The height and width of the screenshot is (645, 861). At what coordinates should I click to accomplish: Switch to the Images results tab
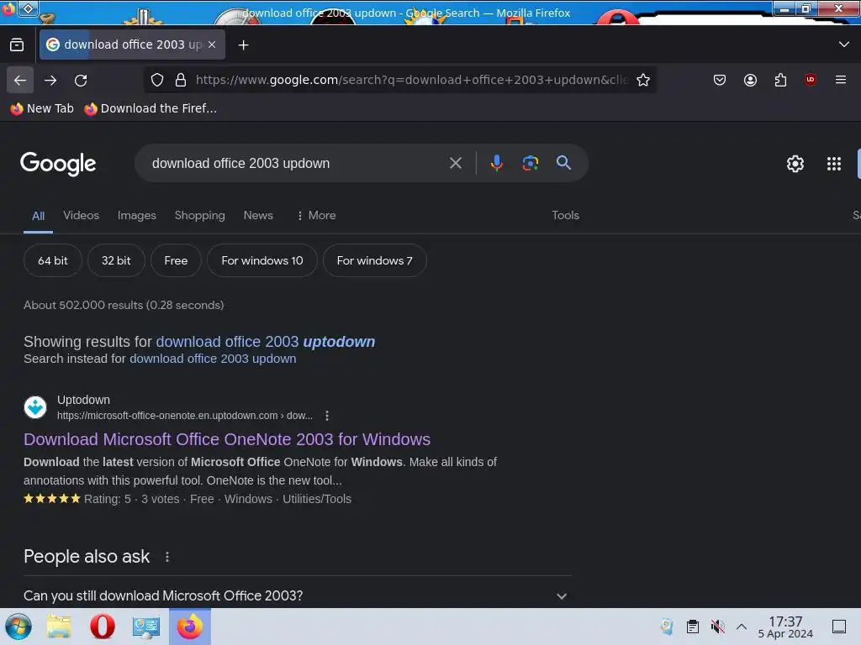coord(137,215)
